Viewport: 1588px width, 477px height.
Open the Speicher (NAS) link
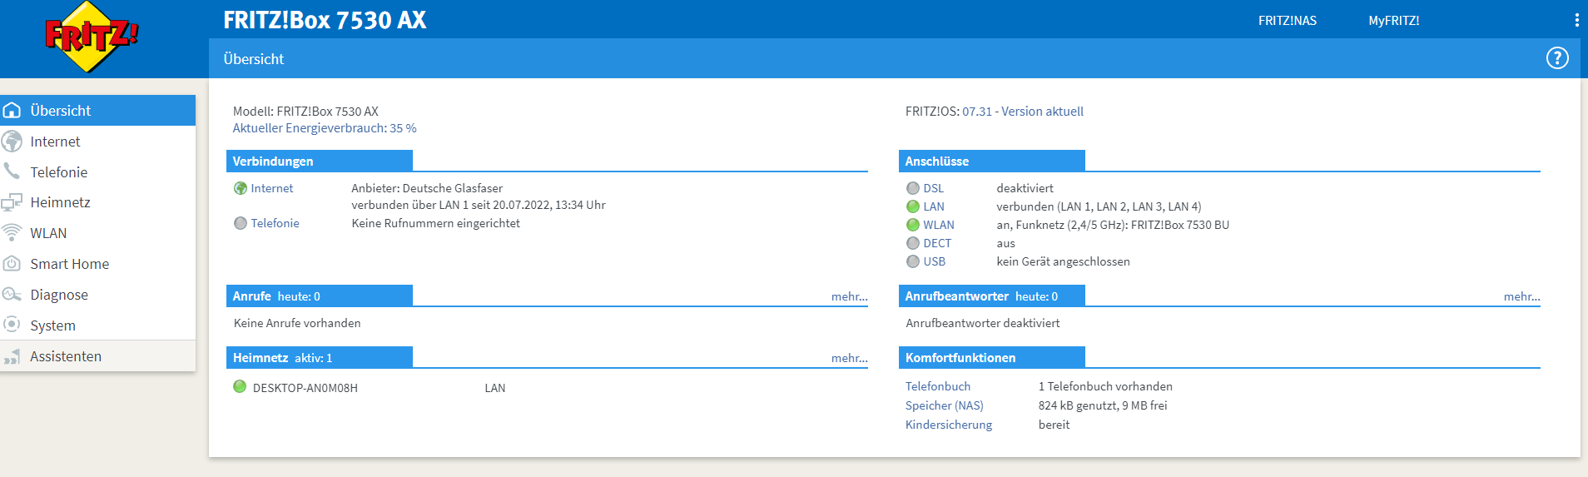click(945, 405)
